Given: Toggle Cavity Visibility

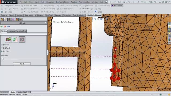Looking at the screenshot, I should (48, 6).
